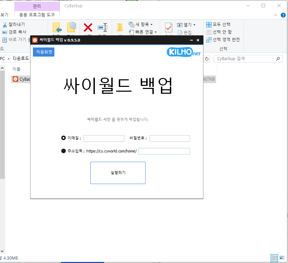
Task: Click the navigation pane scroll up arrow
Action: 2,68
